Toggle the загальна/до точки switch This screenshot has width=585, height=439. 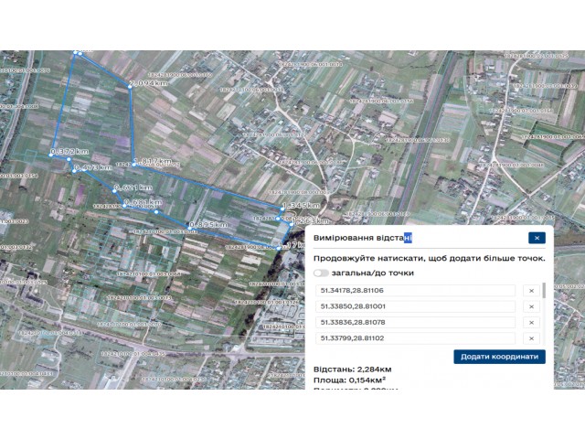[x=321, y=273]
